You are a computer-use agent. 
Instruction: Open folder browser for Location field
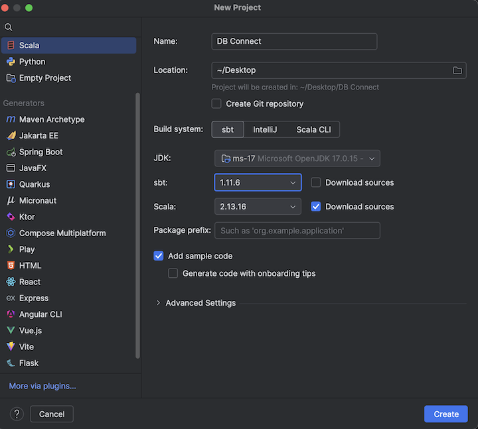pyautogui.click(x=457, y=70)
